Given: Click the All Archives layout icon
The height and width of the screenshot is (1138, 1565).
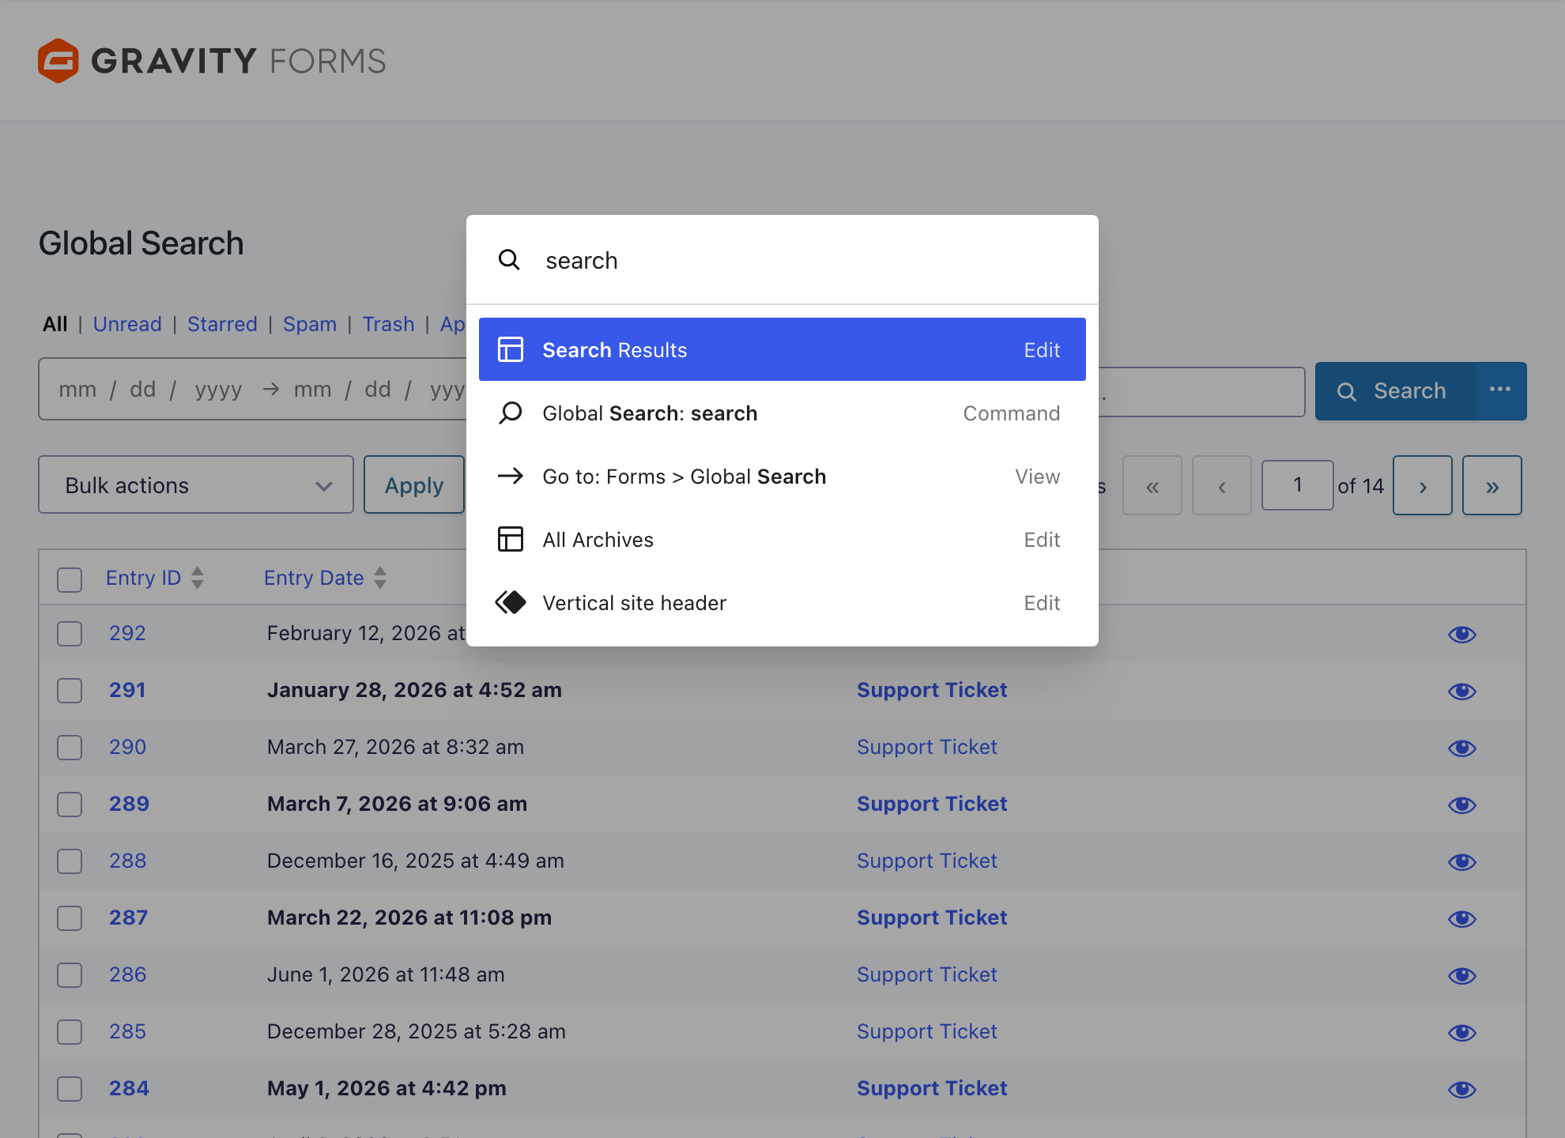Looking at the screenshot, I should (x=511, y=539).
